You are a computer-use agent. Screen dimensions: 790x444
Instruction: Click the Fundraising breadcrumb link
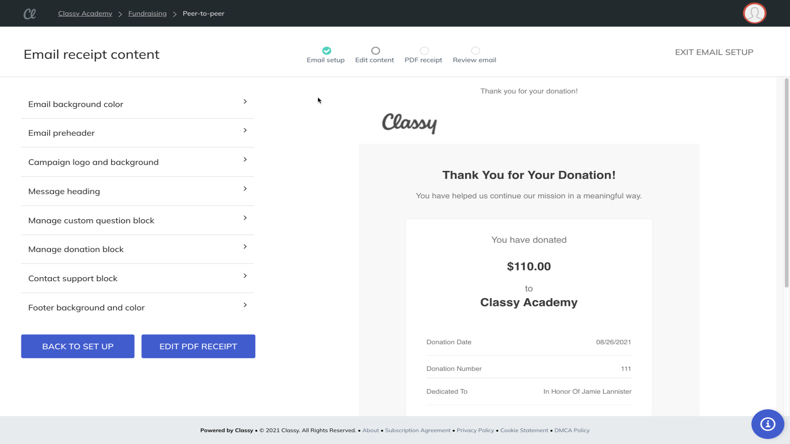coord(147,13)
